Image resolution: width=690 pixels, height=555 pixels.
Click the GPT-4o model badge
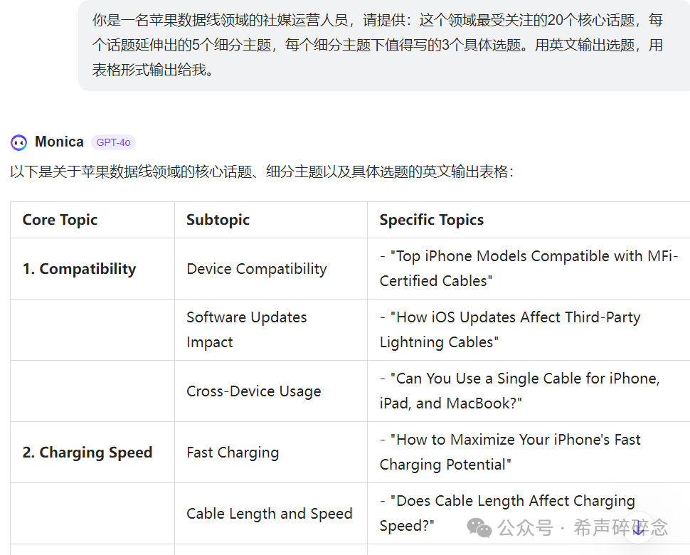coord(113,142)
